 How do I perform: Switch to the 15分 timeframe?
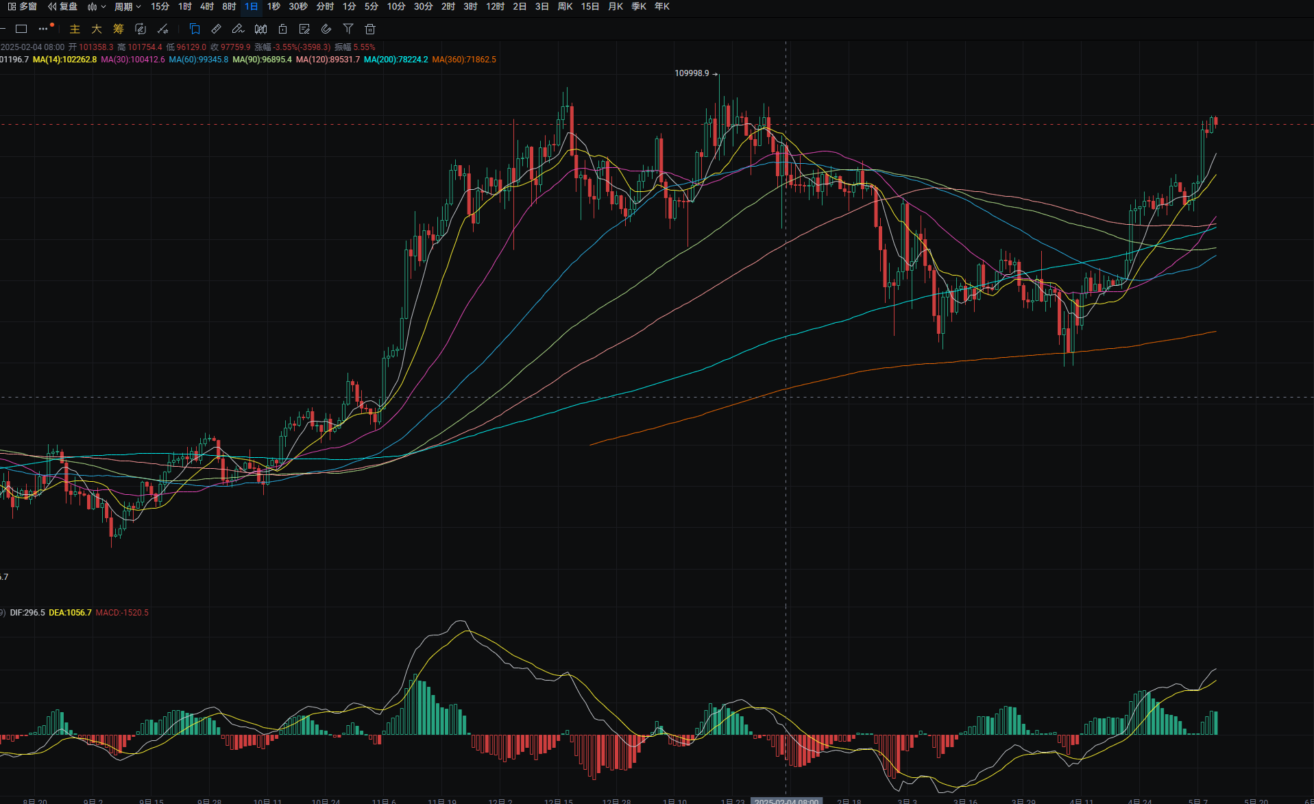pyautogui.click(x=160, y=7)
